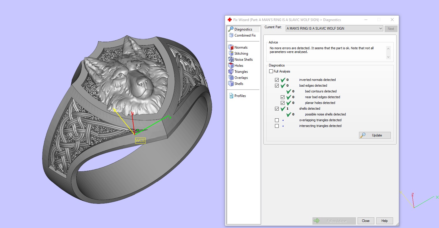Enable the Full Analysis checkbox
439x228 pixels.
click(x=271, y=71)
